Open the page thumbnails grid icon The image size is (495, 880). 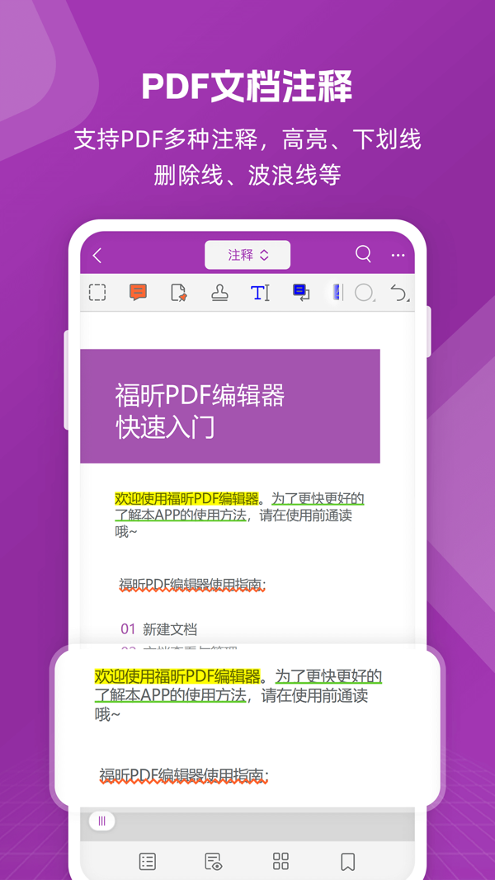[x=280, y=861]
